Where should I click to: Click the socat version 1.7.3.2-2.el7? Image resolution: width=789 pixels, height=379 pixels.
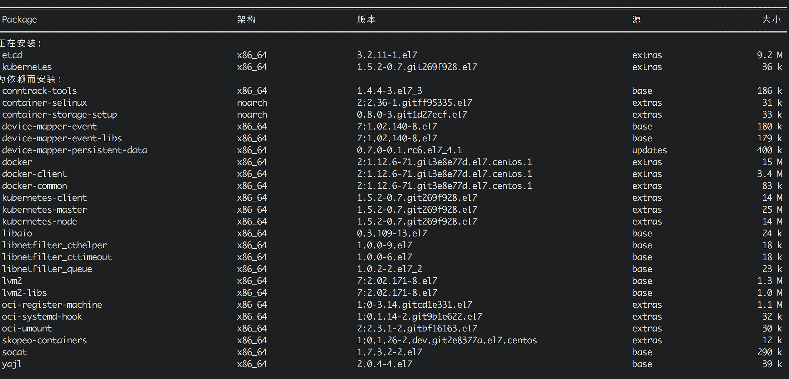pos(389,352)
